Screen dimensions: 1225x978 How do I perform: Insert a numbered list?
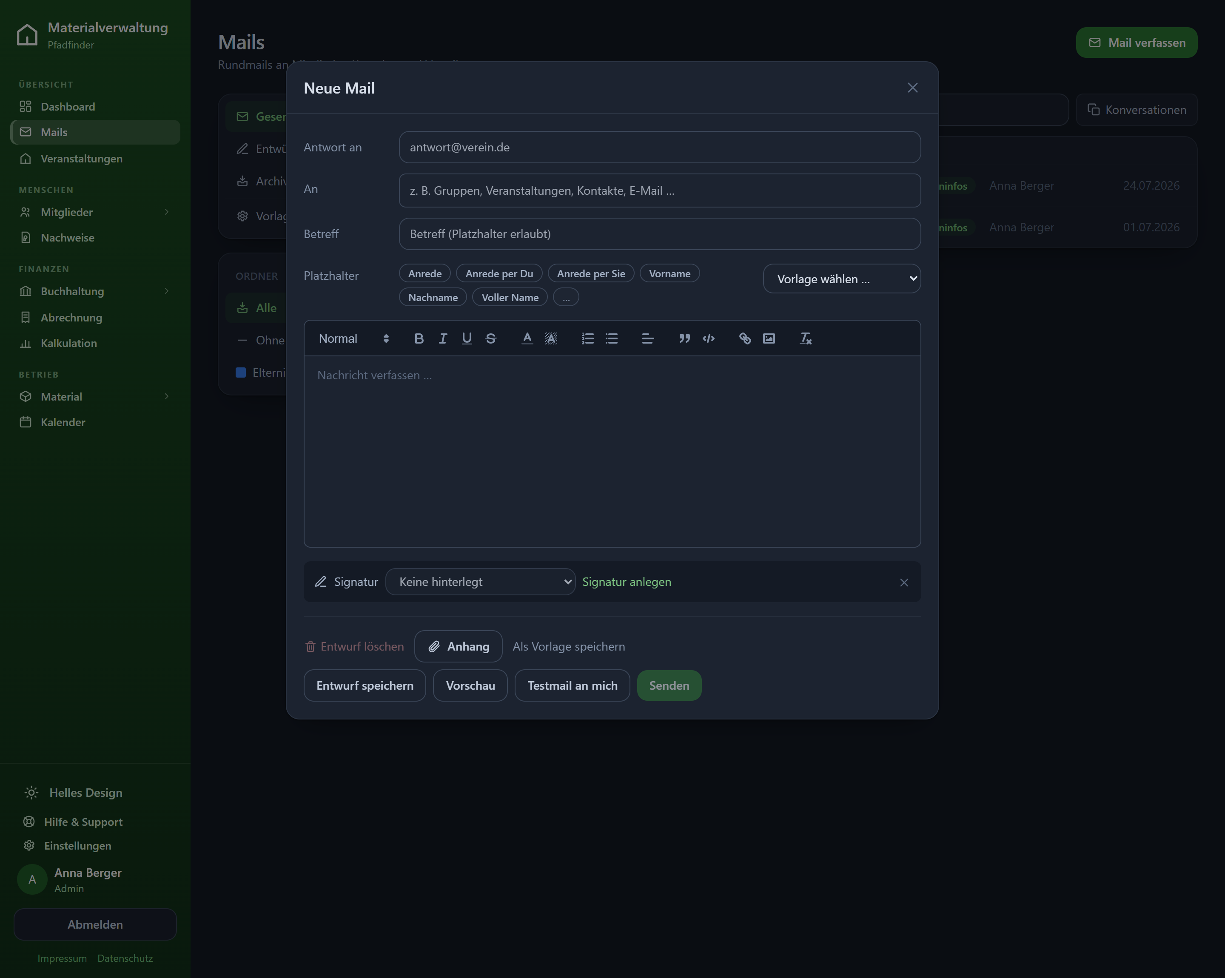pyautogui.click(x=587, y=338)
